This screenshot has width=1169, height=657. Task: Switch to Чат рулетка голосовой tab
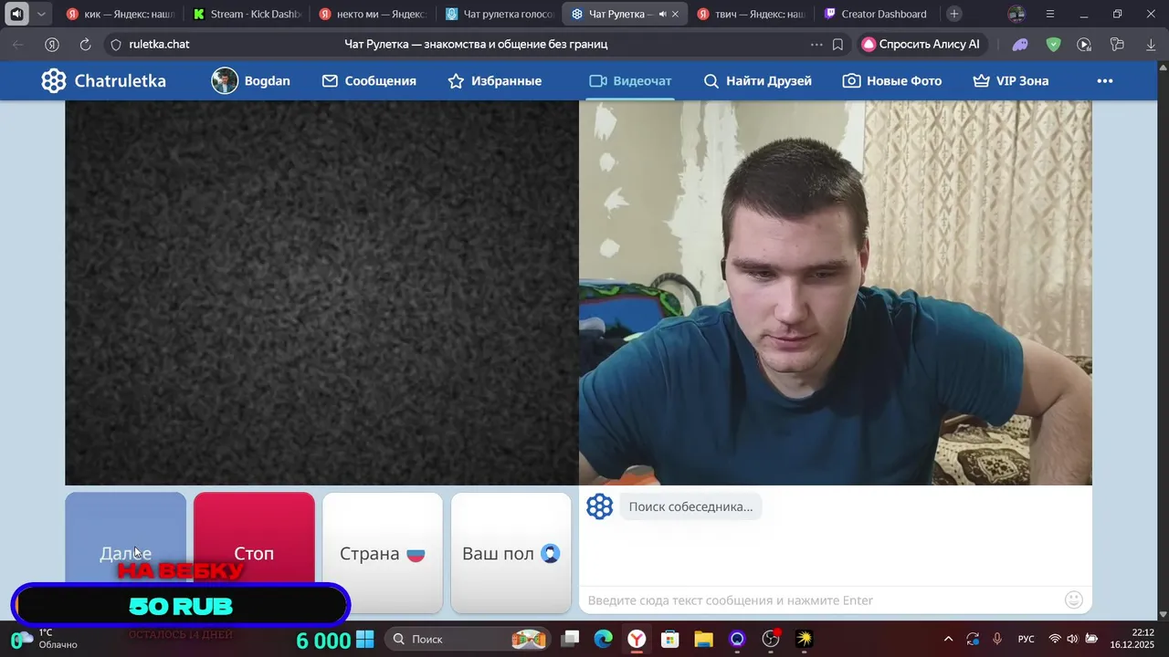(499, 14)
